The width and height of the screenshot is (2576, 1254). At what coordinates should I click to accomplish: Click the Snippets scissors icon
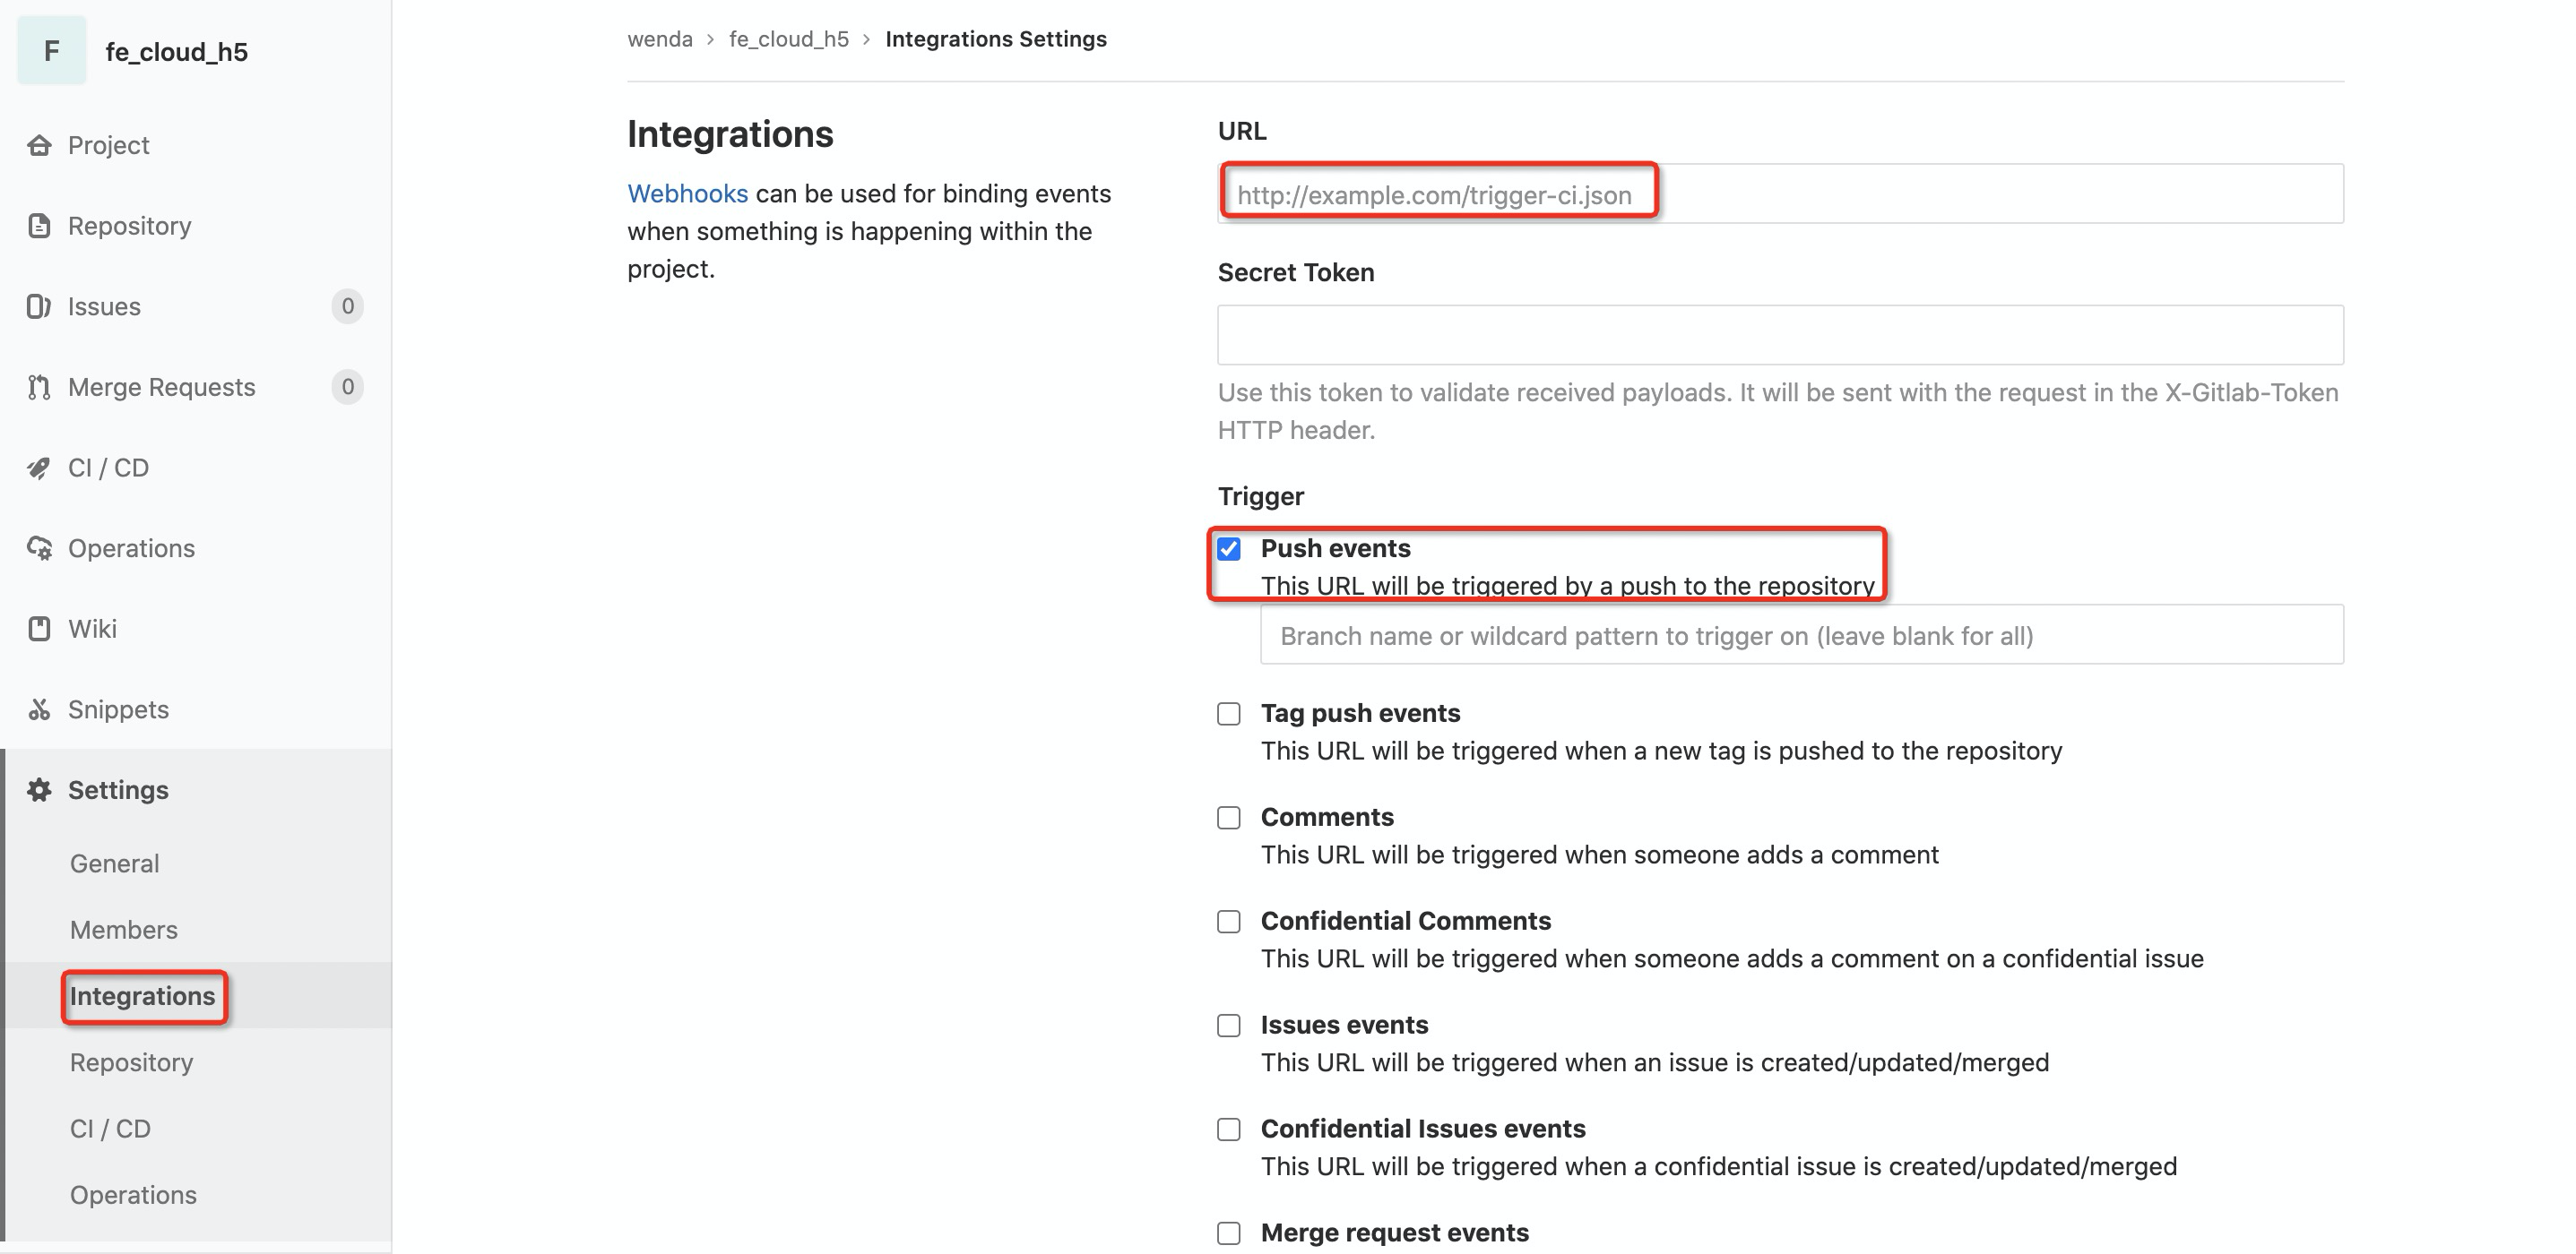point(39,710)
